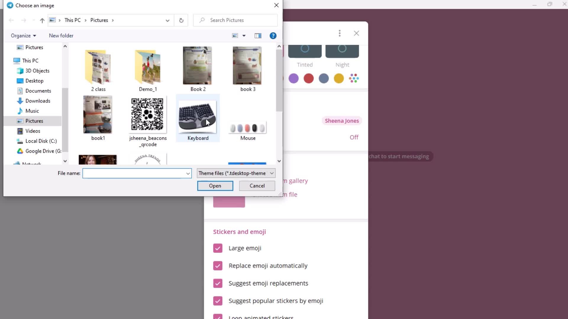Image resolution: width=568 pixels, height=319 pixels.
Task: Click the help icon in dialog
Action: tap(273, 35)
